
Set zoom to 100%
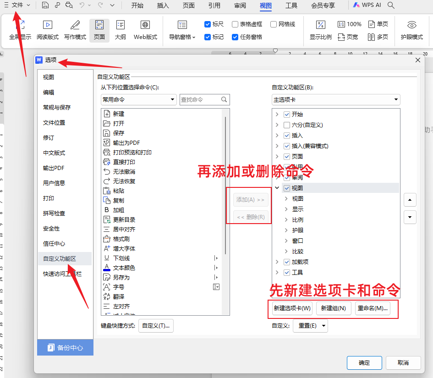(350, 24)
